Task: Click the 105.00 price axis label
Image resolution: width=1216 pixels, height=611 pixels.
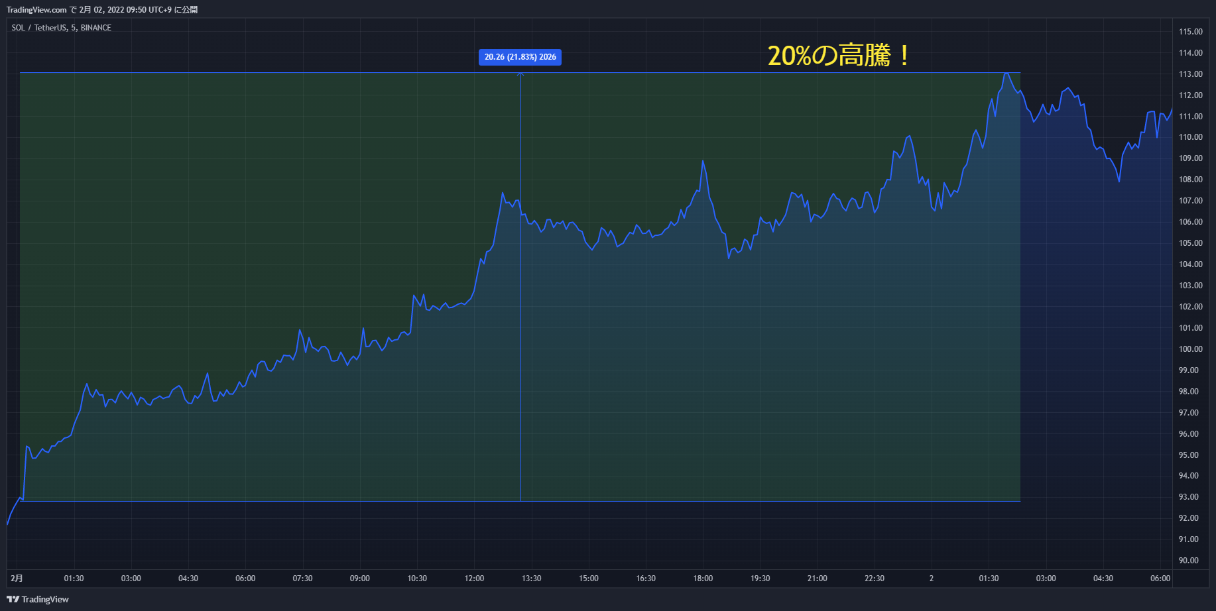Action: 1190,243
